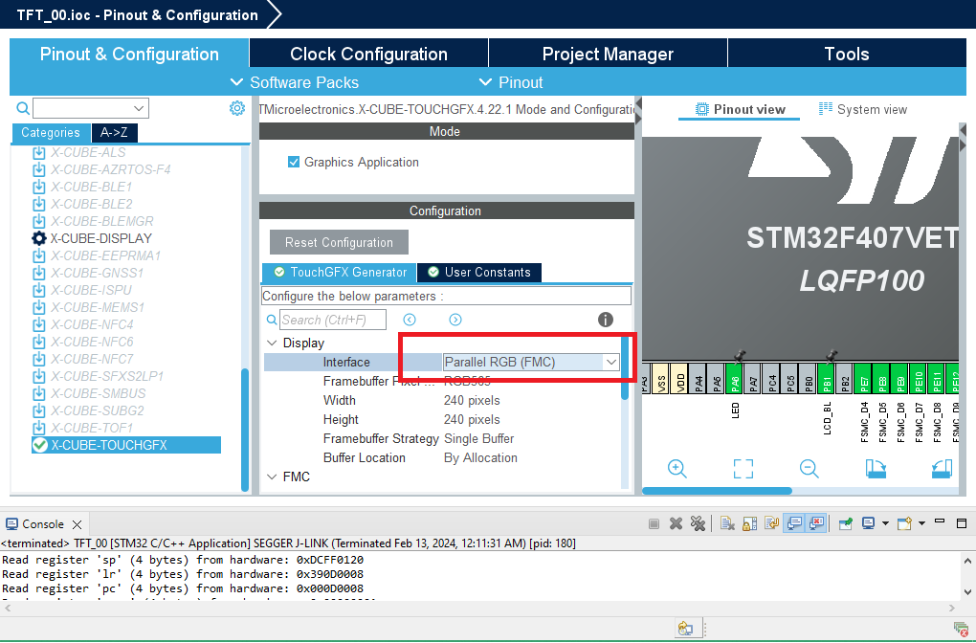Enable the Graphics Application checkbox
This screenshot has width=976, height=643.
click(x=292, y=162)
